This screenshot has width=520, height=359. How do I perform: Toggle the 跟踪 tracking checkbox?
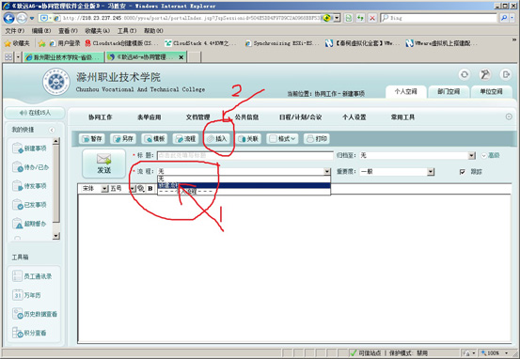pyautogui.click(x=463, y=172)
